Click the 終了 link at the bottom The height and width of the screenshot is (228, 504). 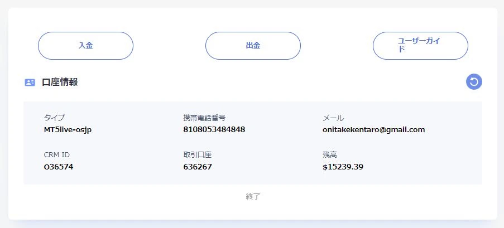[x=253, y=196]
